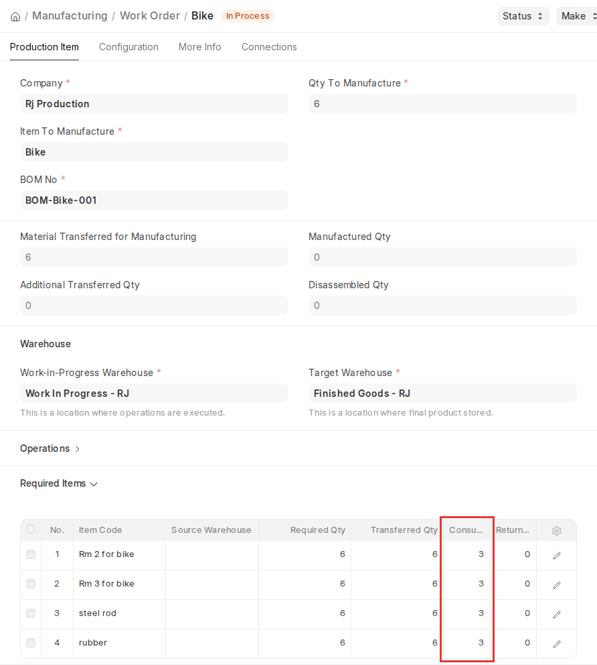597x665 pixels.
Task: Click the Return... column header
Action: (513, 530)
